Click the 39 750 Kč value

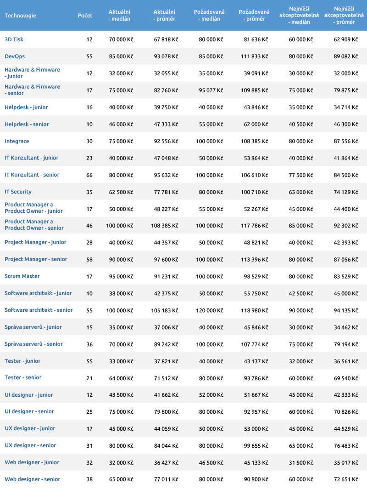click(166, 107)
